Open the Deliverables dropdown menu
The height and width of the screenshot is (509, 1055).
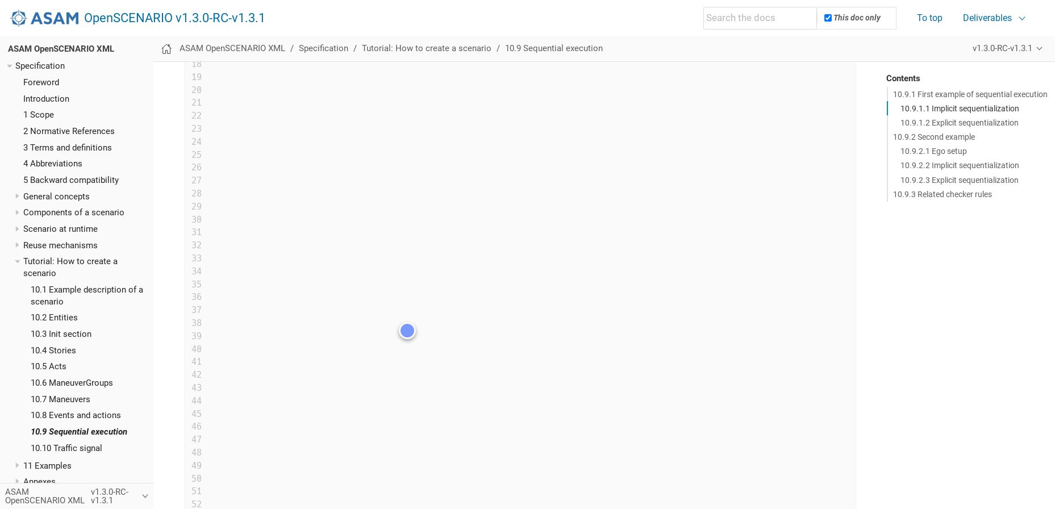pos(994,18)
